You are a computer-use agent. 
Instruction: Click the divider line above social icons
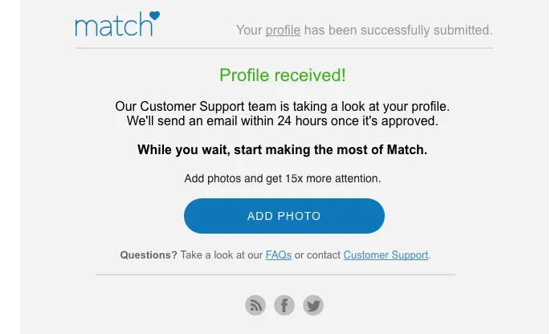pyautogui.click(x=275, y=275)
